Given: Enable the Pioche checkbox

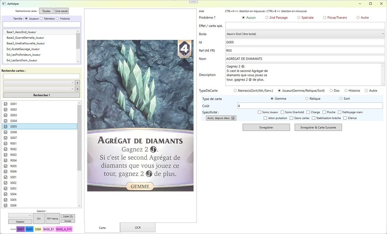Looking at the screenshot, I should (x=324, y=112).
